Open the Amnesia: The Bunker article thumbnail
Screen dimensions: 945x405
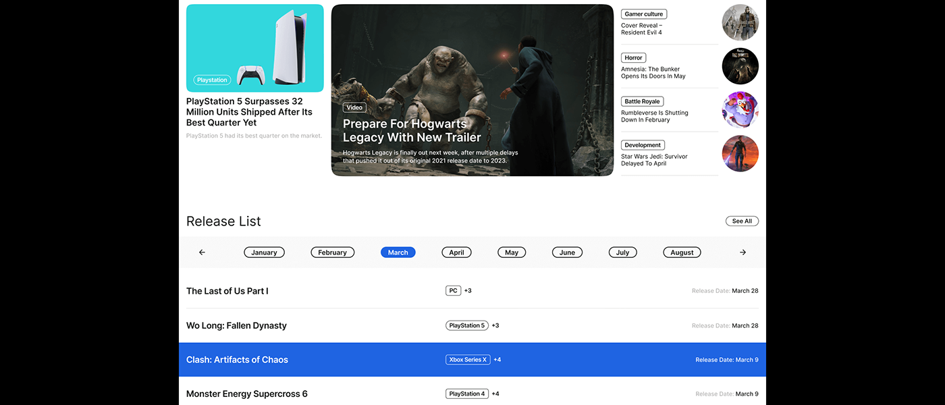(x=740, y=65)
